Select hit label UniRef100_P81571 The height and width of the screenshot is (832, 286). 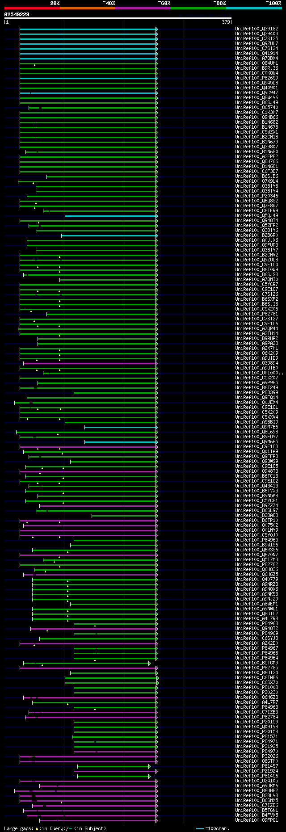point(257,737)
